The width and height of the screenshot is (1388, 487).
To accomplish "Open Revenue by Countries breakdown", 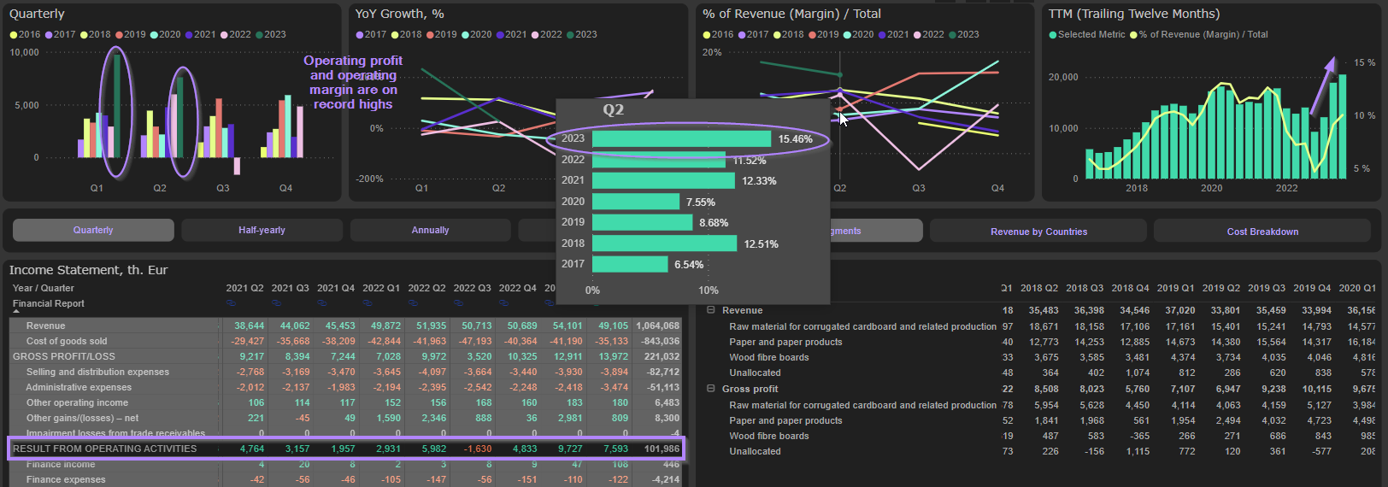I will pyautogui.click(x=1038, y=232).
